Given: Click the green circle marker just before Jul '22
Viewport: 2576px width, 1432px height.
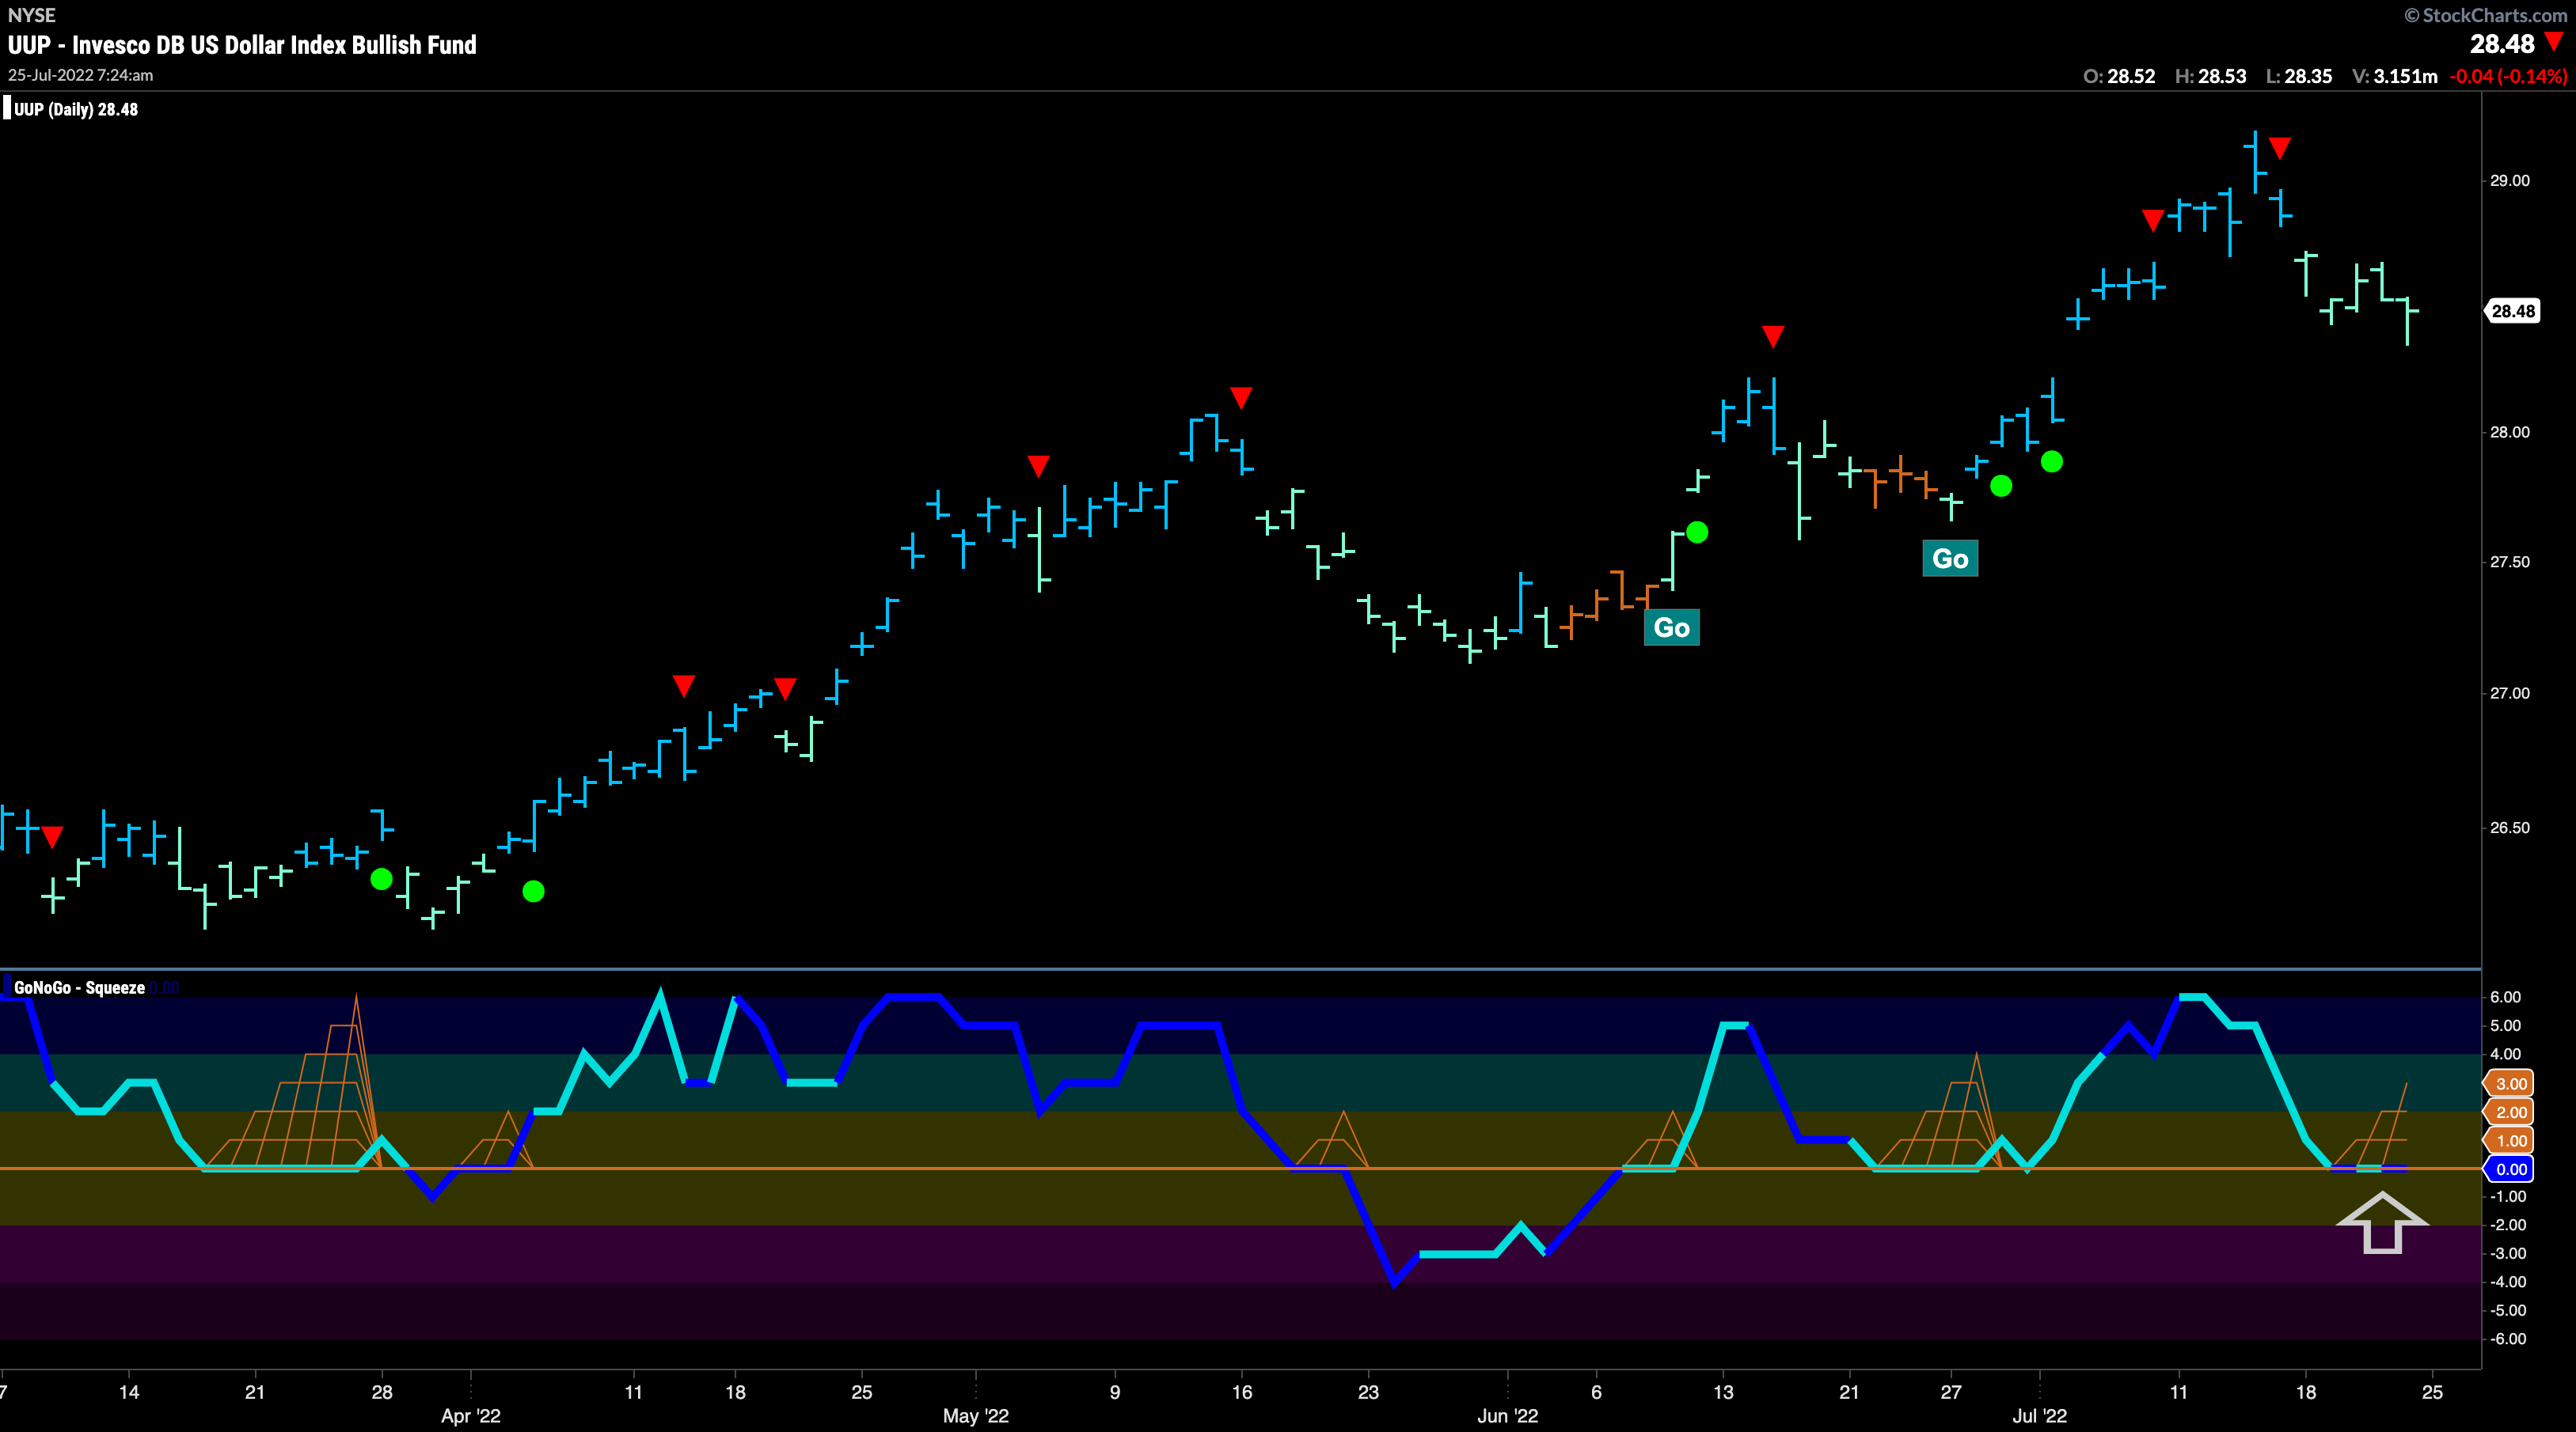Looking at the screenshot, I should (2001, 486).
